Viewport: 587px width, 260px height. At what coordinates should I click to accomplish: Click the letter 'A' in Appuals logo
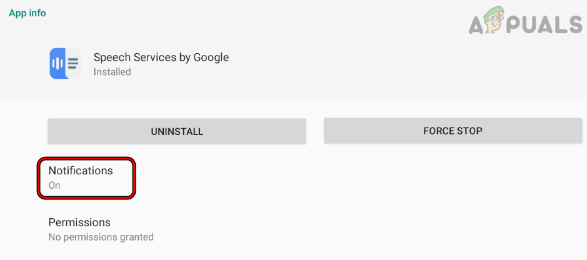(476, 24)
